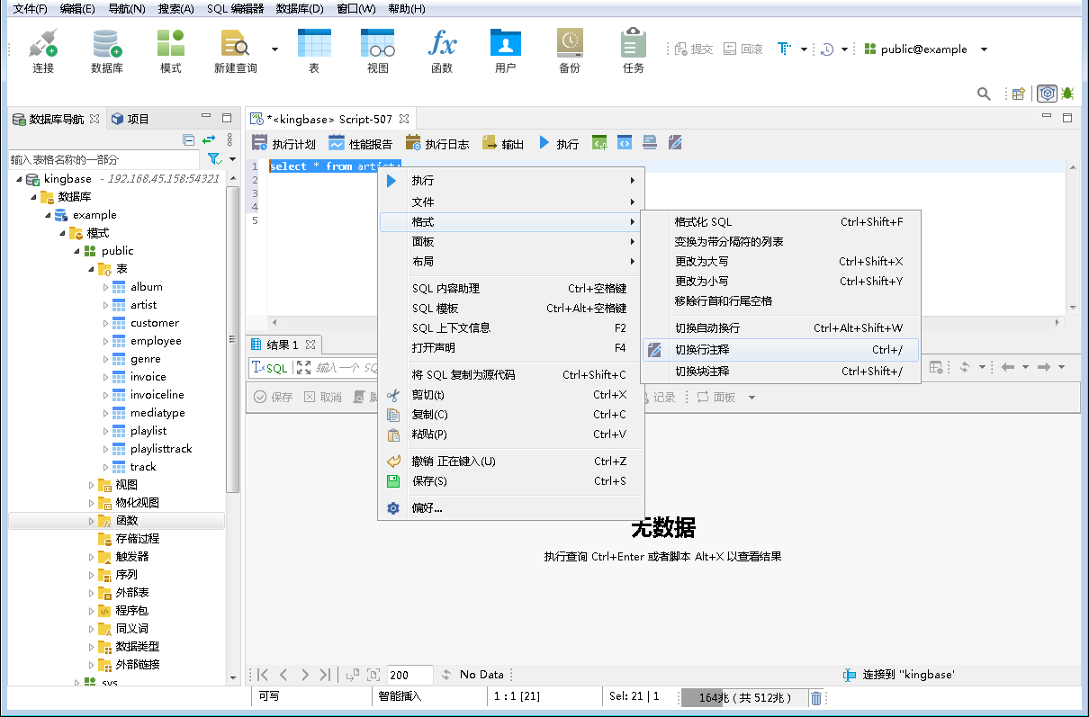Collapse the 表 node in the tree

tap(90, 268)
